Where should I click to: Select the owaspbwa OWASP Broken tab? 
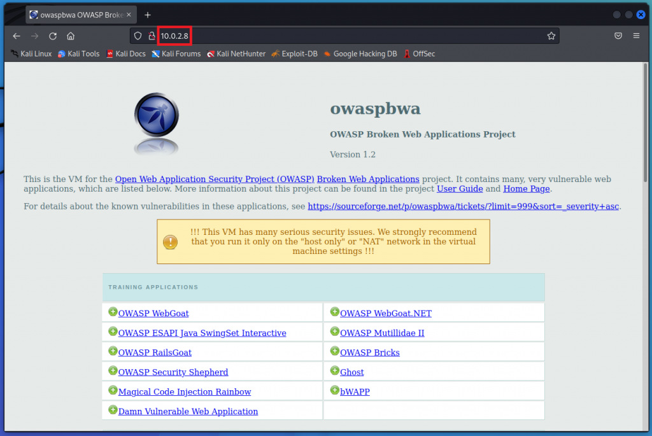[80, 15]
